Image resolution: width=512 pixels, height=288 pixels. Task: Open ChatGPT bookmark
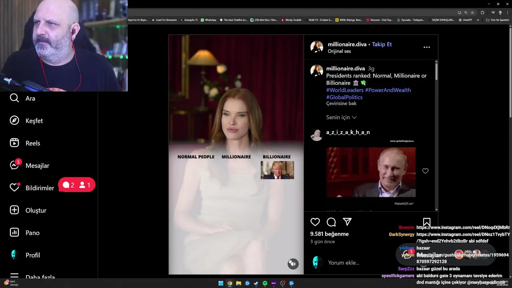tap(465, 20)
